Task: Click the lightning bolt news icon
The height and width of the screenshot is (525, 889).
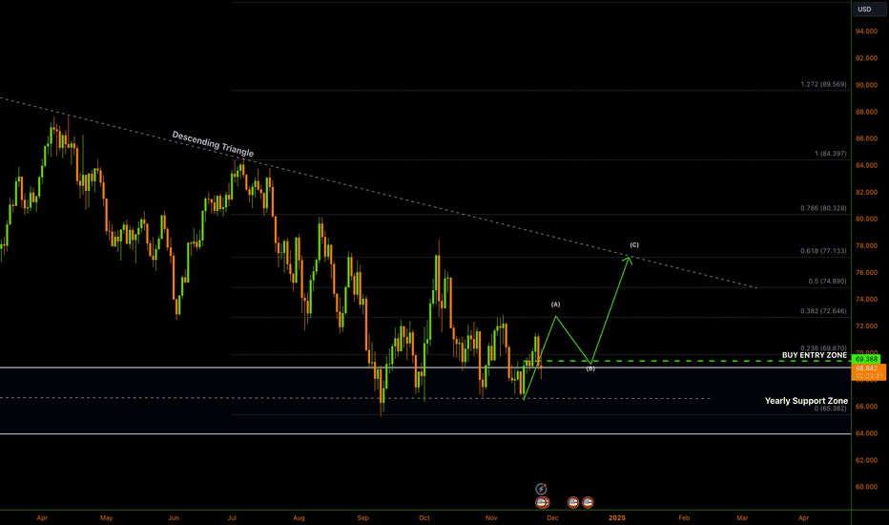Action: (542, 489)
